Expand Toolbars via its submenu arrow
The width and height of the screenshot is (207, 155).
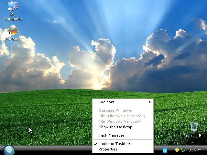pyautogui.click(x=150, y=102)
